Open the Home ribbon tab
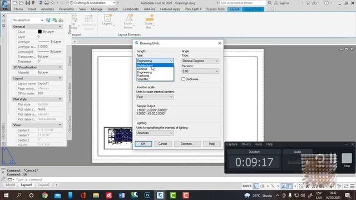Screen dimensions: 356x200 [x=18, y=9]
